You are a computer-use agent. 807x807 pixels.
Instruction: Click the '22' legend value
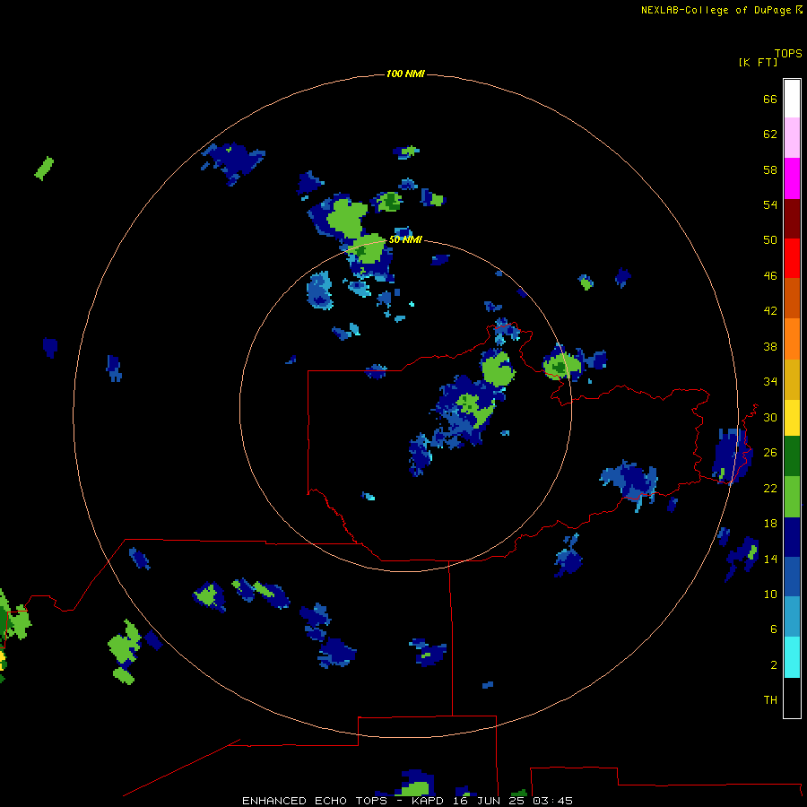[770, 488]
